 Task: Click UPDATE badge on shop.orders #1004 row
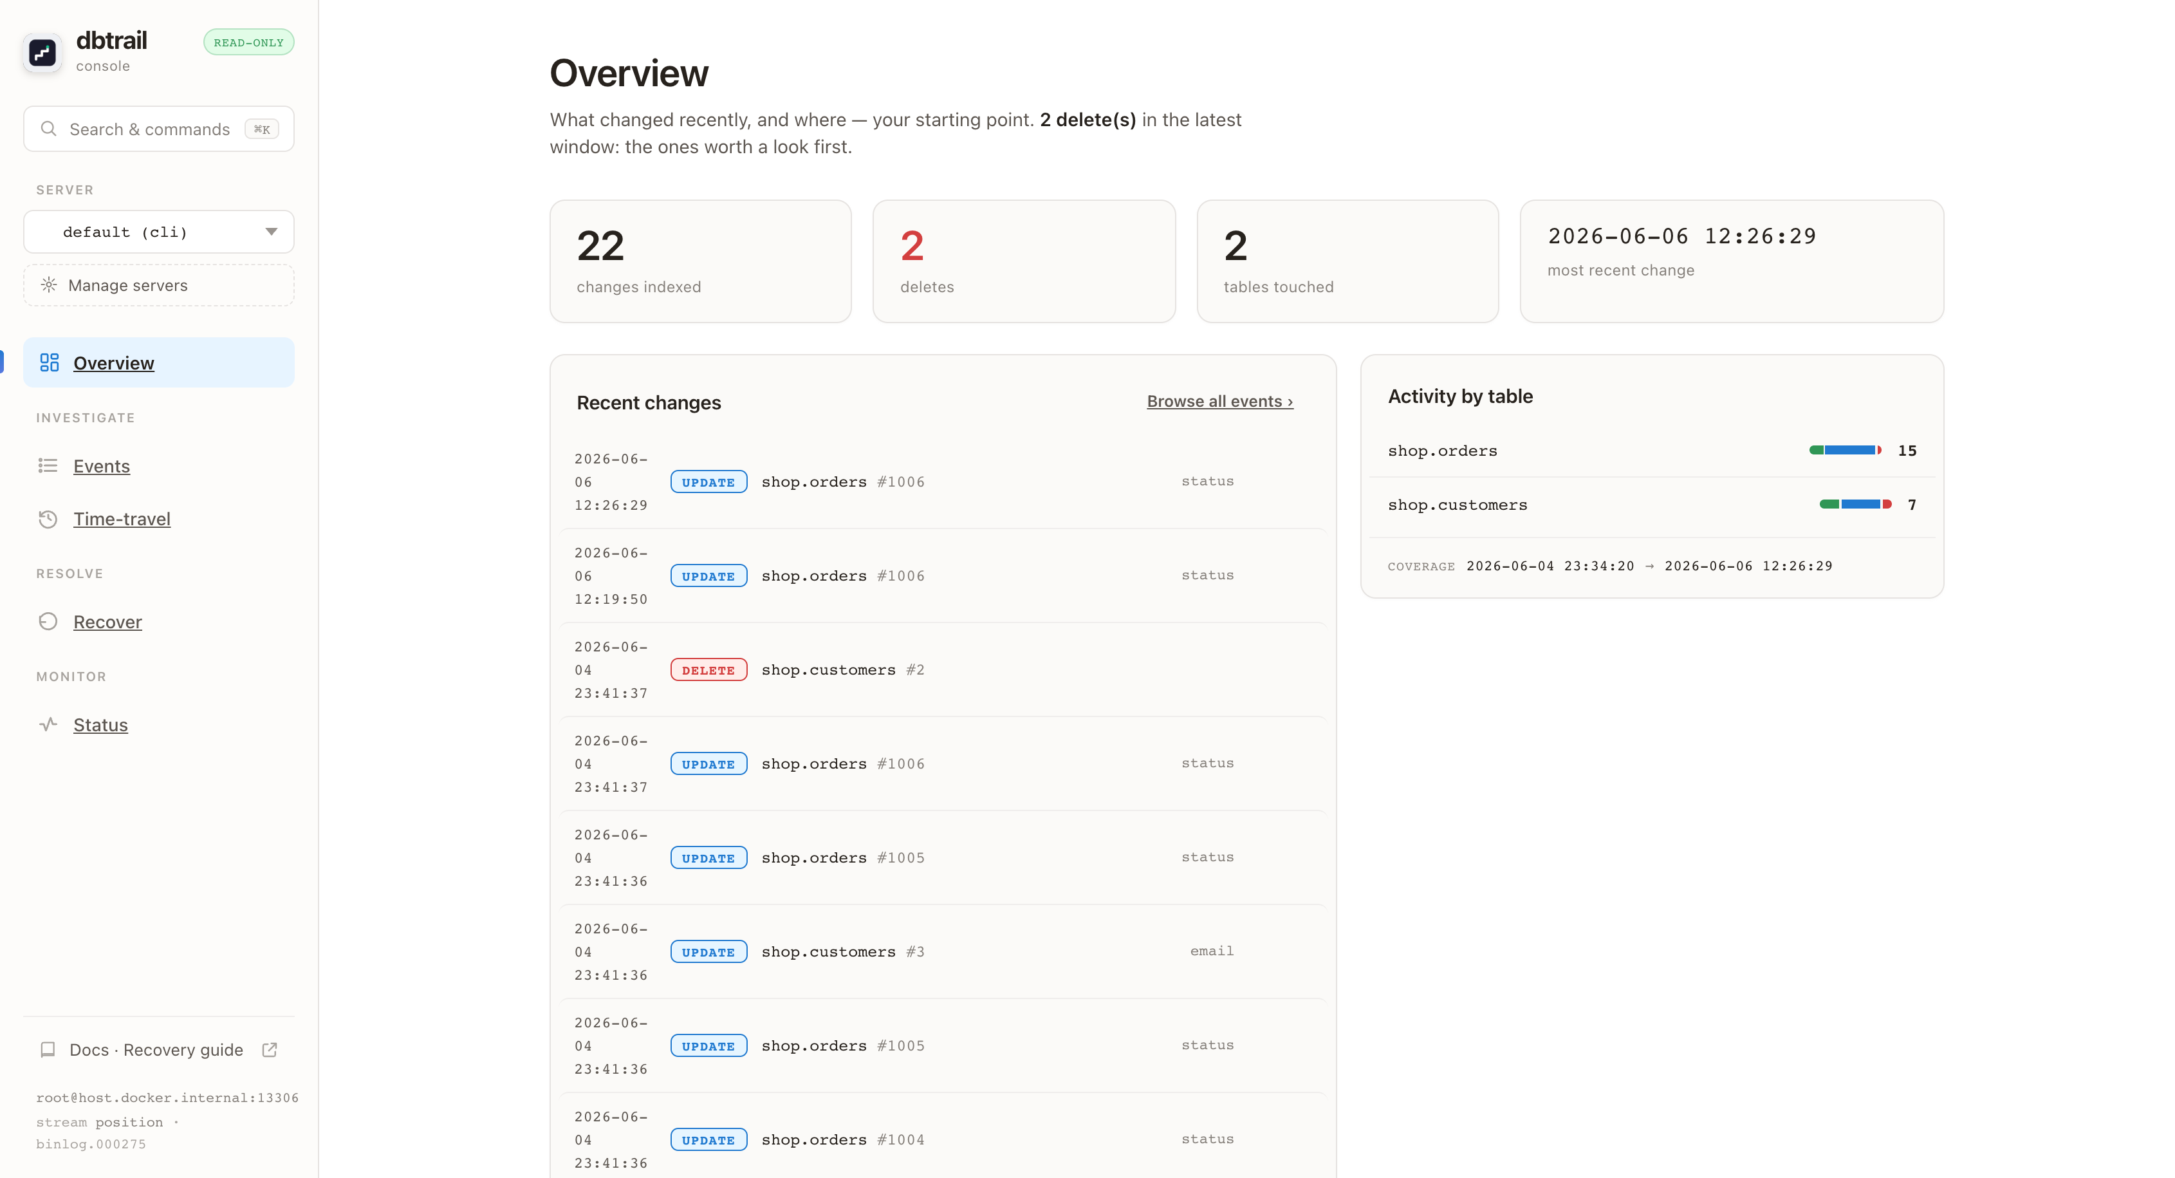tap(708, 1139)
